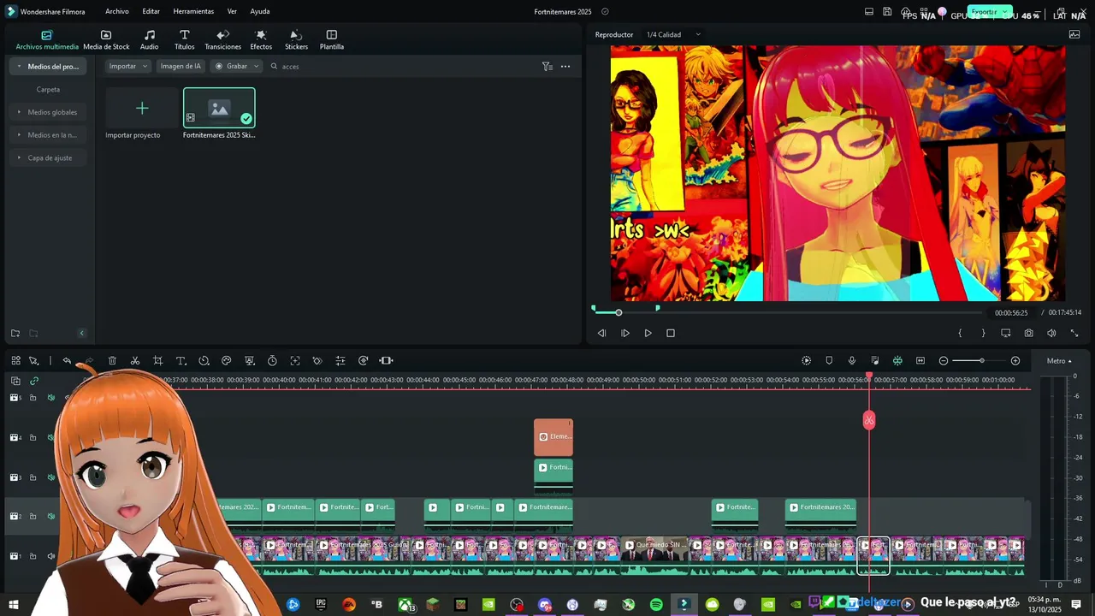Open the media panel more options menu
The height and width of the screenshot is (616, 1095).
click(565, 66)
